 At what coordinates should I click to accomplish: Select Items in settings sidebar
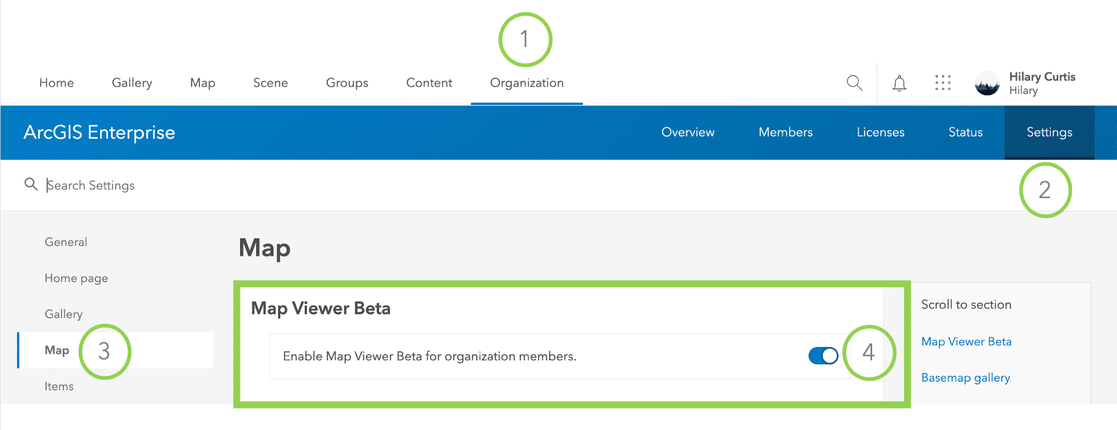(x=59, y=386)
